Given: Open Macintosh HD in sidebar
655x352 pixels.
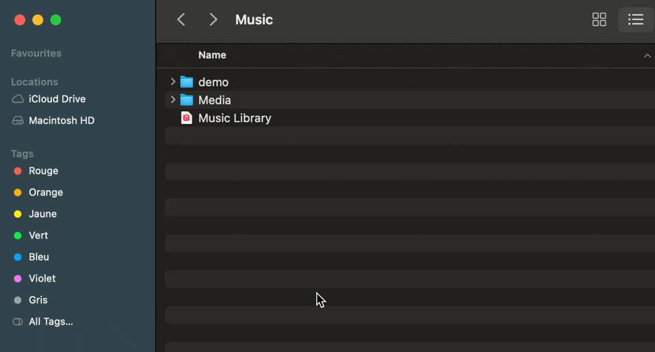Looking at the screenshot, I should click(x=61, y=121).
